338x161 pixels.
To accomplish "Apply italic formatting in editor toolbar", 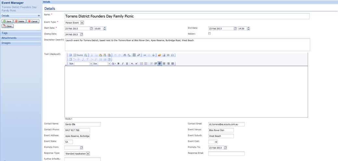I will (123, 64).
